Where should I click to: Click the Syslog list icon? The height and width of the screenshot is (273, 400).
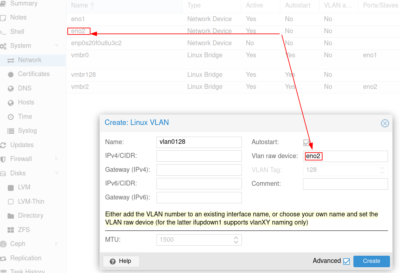[11, 131]
